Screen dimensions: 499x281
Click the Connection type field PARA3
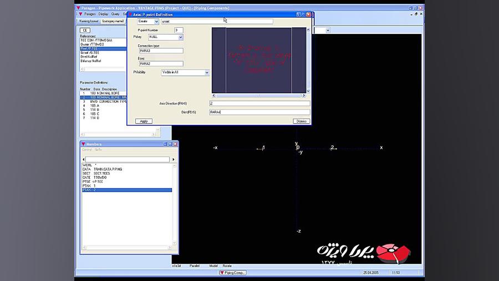161,51
